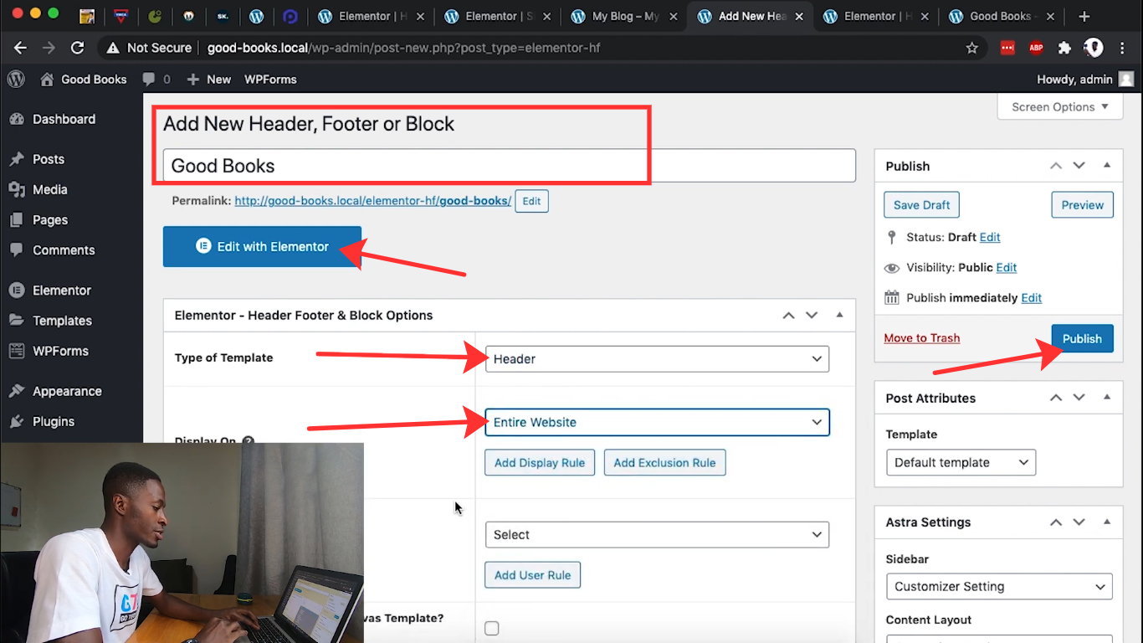Image resolution: width=1143 pixels, height=643 pixels.
Task: Open the user roles Select dropdown
Action: (657, 534)
